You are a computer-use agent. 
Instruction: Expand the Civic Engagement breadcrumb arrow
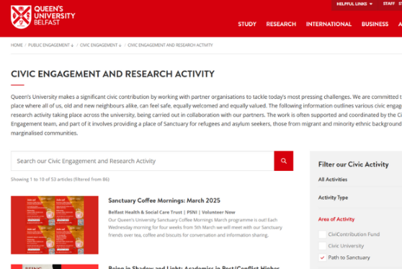click(x=120, y=45)
